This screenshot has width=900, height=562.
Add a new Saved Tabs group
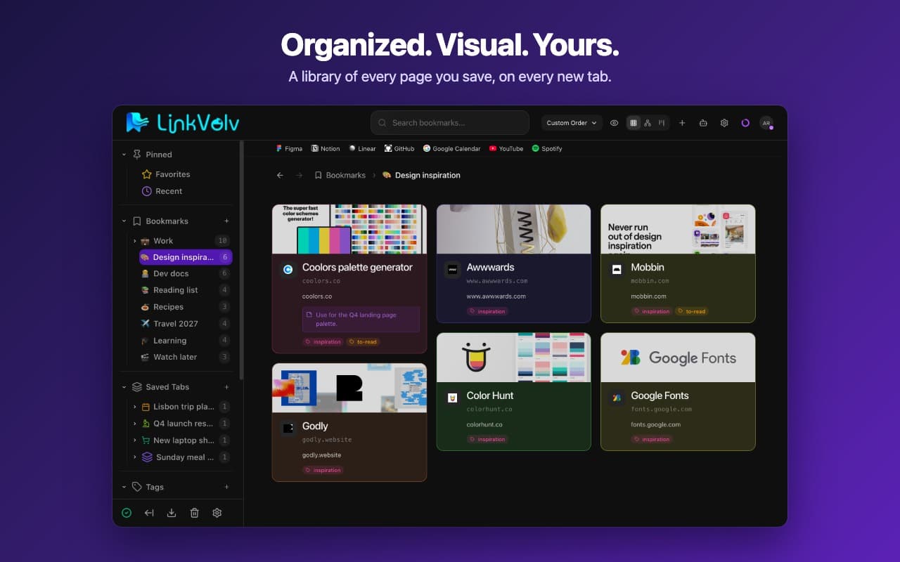(x=226, y=387)
